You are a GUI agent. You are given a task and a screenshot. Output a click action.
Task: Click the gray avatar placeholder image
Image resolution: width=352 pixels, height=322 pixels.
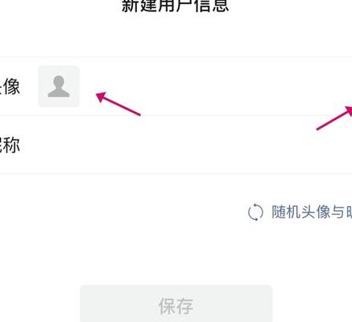click(59, 86)
